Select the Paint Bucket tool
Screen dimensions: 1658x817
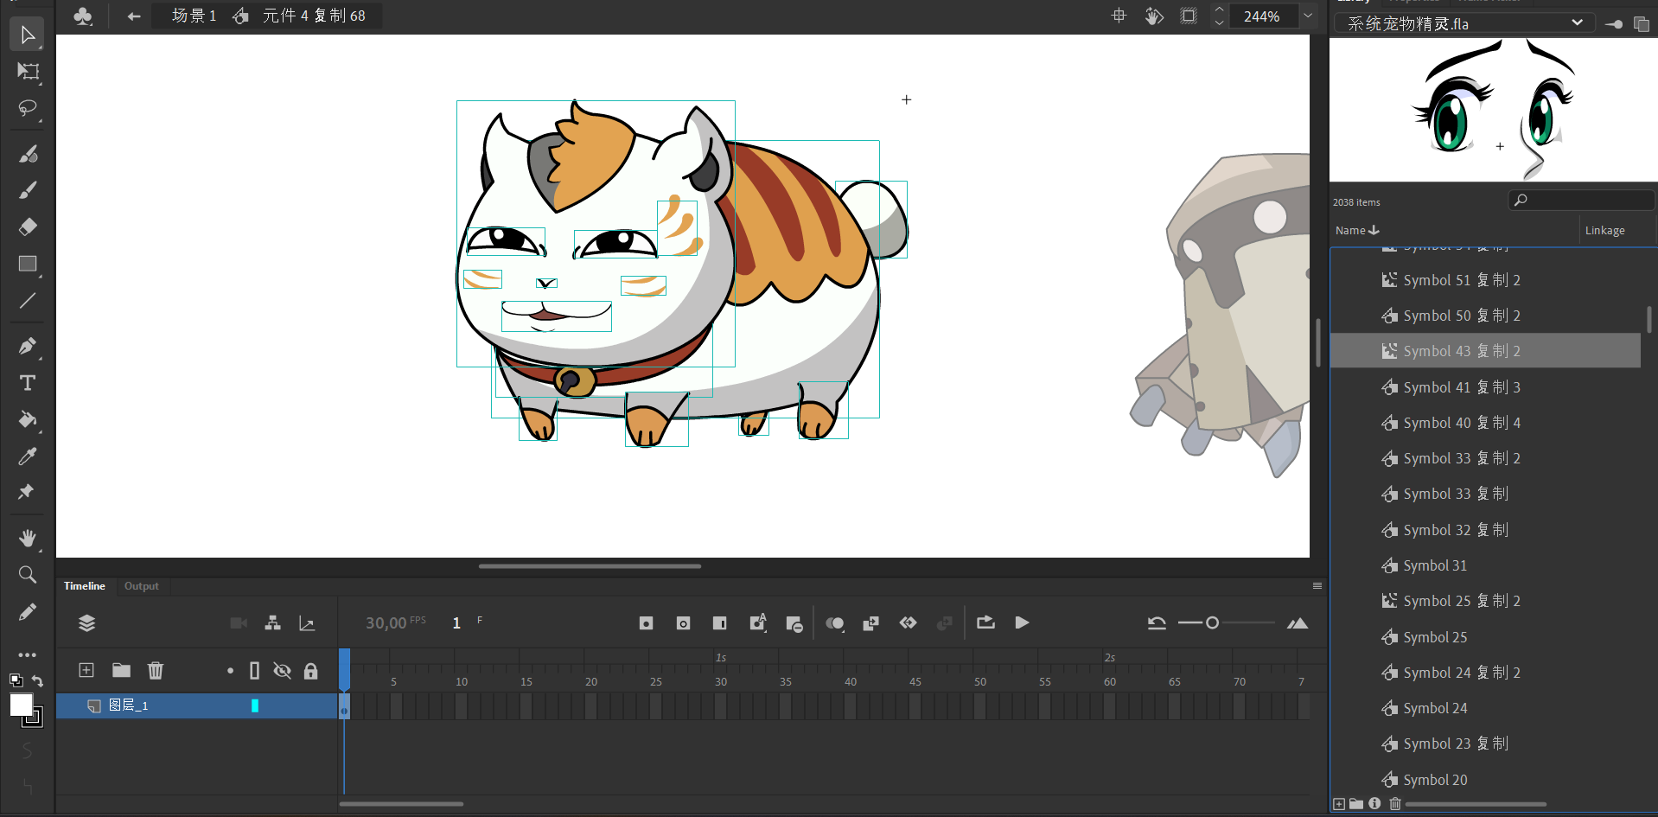28,420
